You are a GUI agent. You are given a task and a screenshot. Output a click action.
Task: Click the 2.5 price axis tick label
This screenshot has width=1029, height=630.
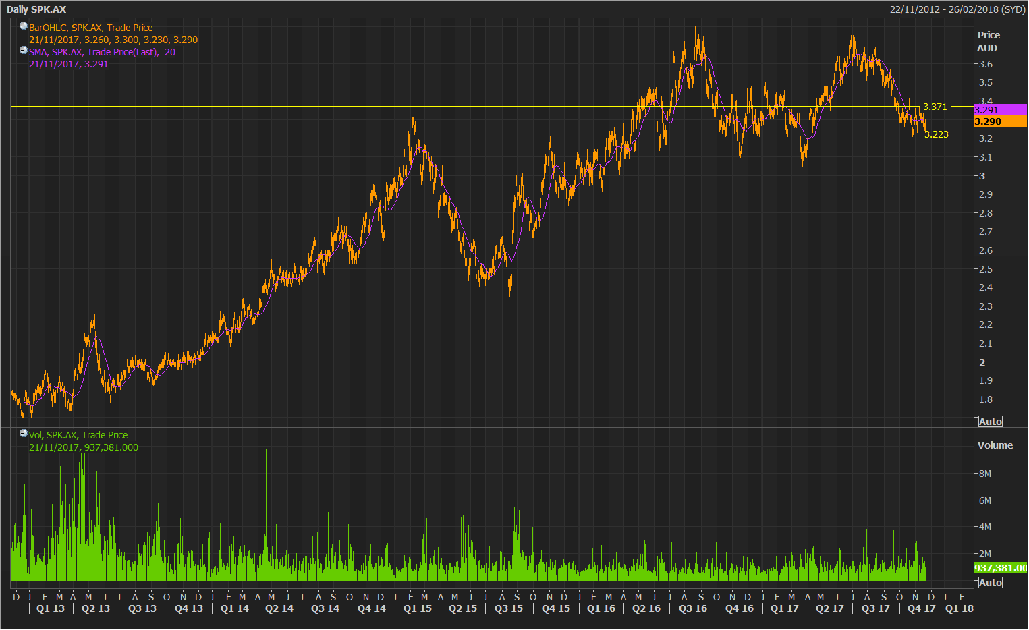point(985,269)
